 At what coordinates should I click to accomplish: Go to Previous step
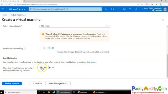point(37,84)
